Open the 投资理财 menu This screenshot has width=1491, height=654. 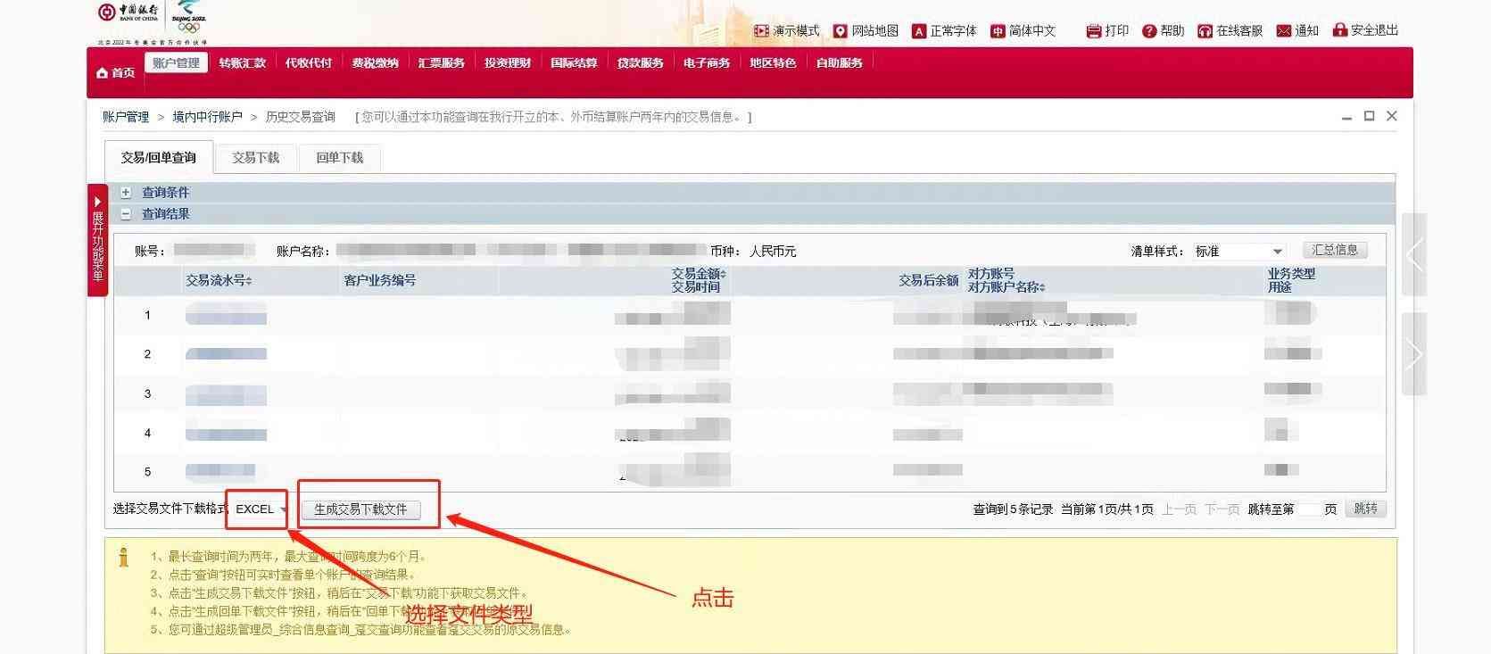tap(507, 62)
